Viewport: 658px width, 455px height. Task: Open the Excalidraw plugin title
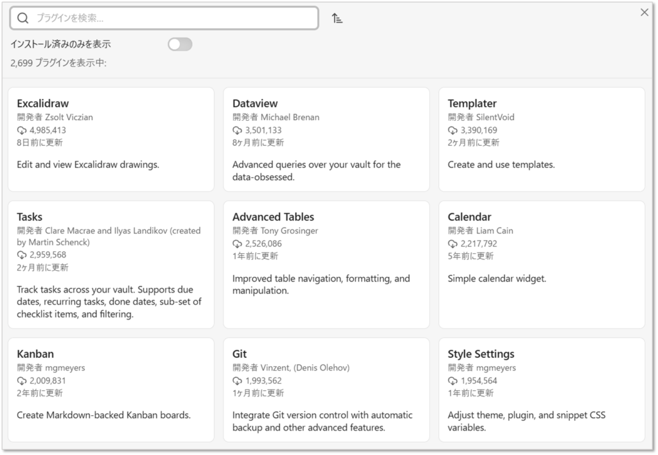tap(42, 103)
